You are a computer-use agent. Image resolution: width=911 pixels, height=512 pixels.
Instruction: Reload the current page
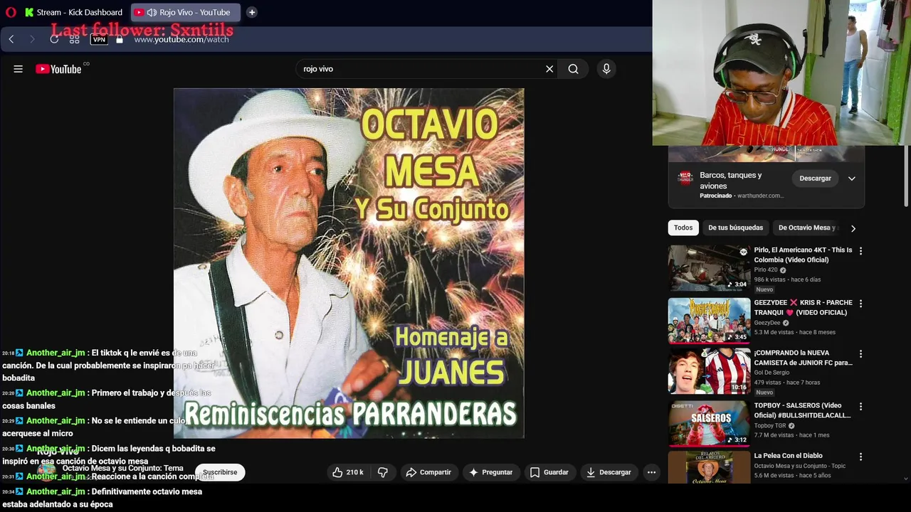pyautogui.click(x=54, y=39)
